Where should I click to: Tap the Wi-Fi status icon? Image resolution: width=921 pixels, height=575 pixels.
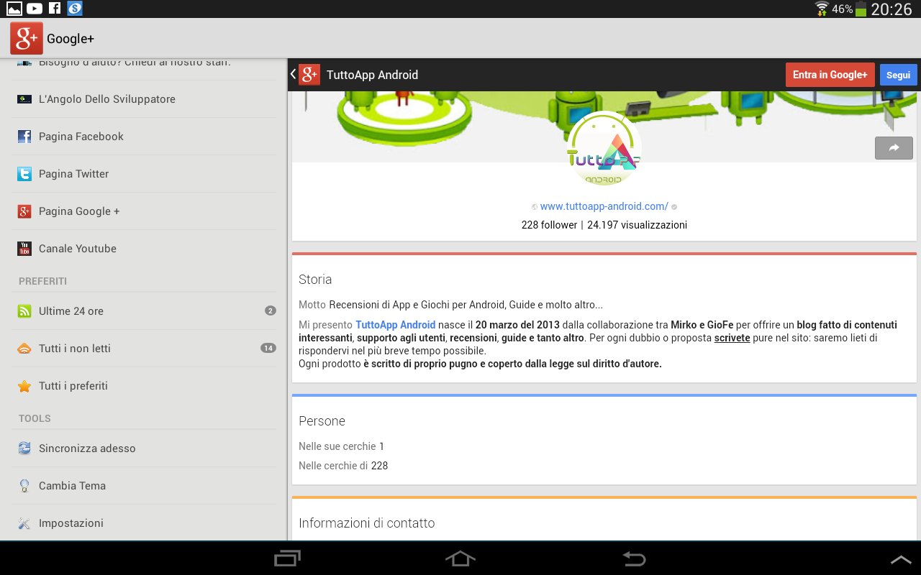pyautogui.click(x=822, y=9)
